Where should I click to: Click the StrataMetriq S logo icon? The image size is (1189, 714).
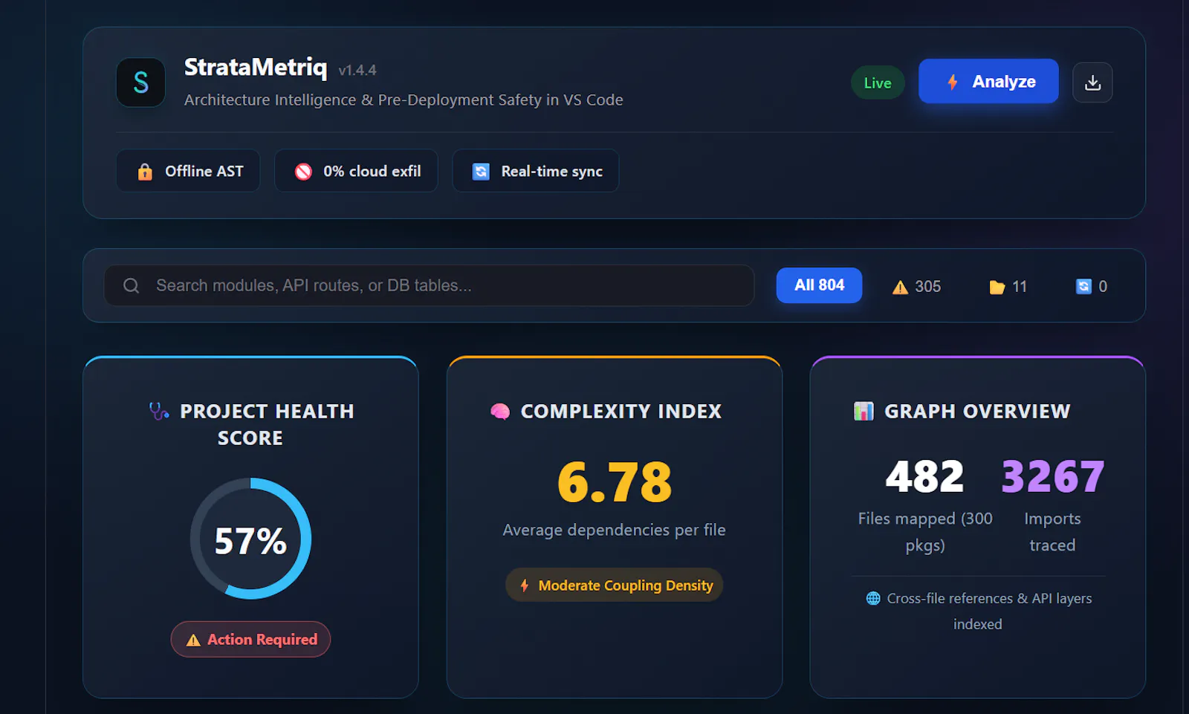[140, 82]
